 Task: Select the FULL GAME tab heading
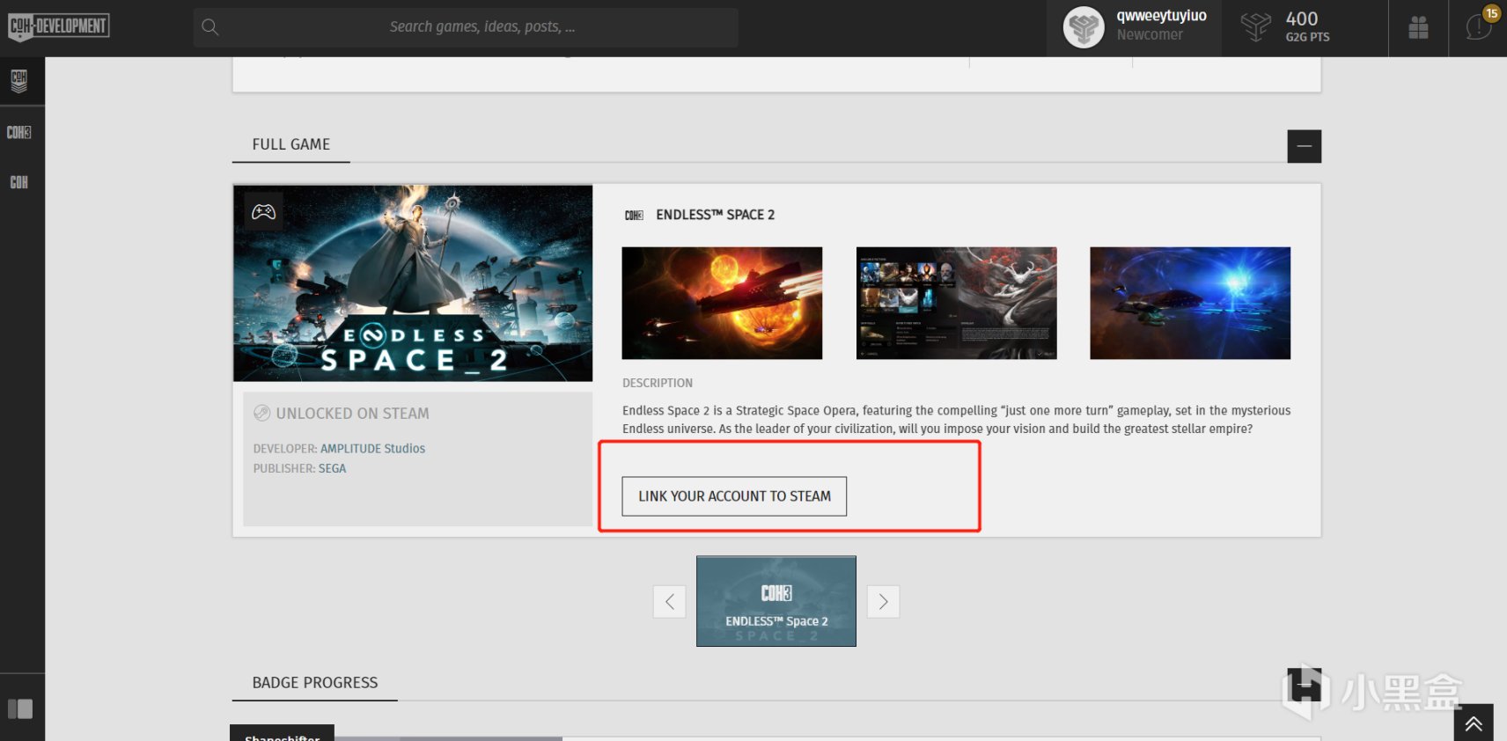(290, 144)
